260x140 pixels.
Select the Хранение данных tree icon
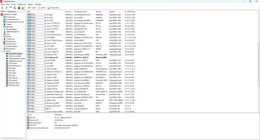click(x=4, y=32)
